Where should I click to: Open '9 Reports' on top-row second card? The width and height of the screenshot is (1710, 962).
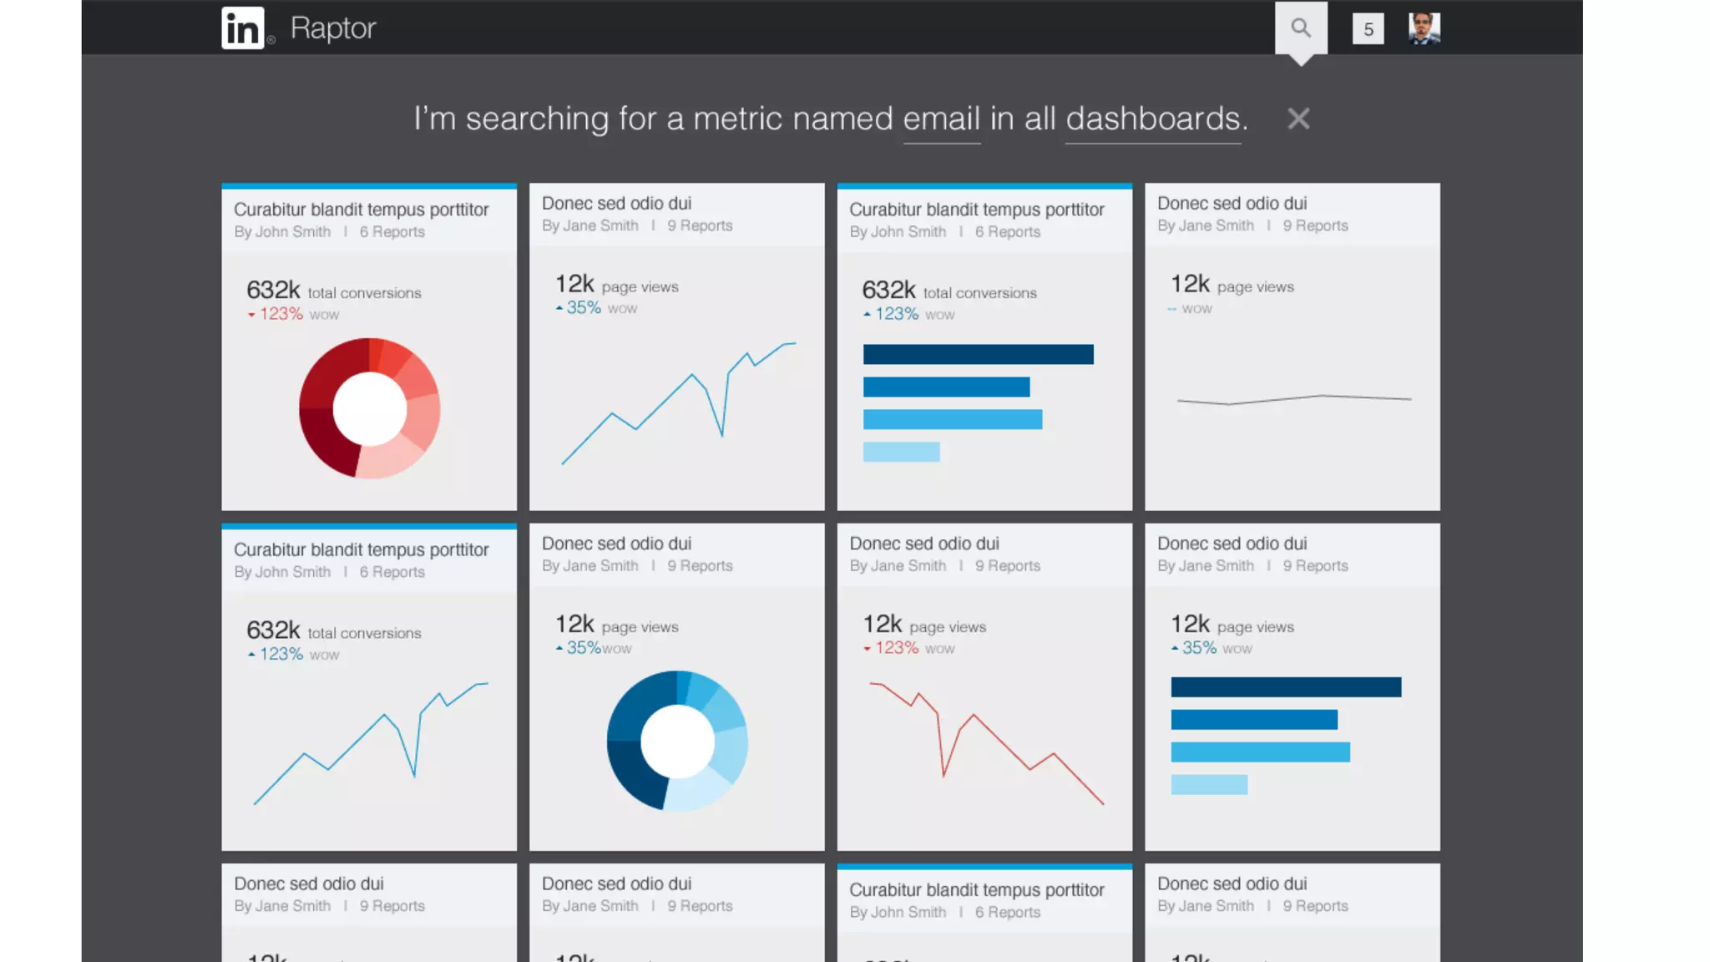coord(699,226)
